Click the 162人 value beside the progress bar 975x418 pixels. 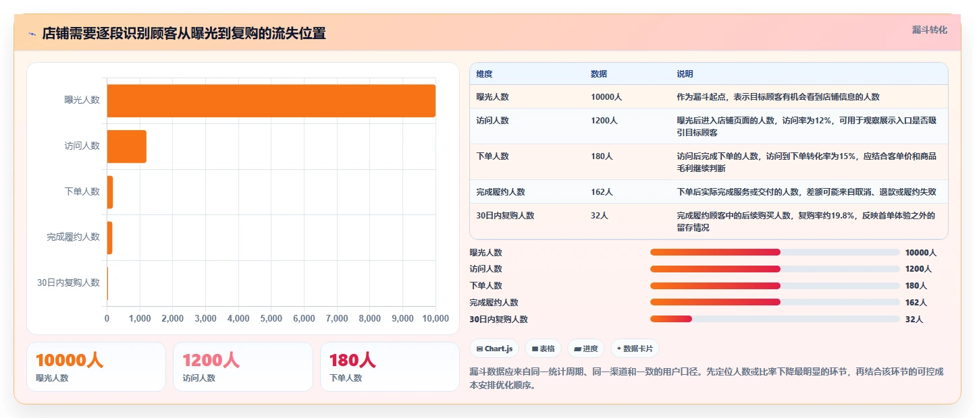coord(916,303)
